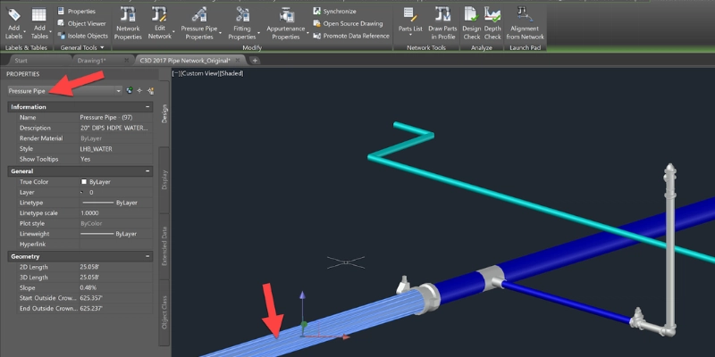This screenshot has width=715, height=357.
Task: Click Promote Data Reference
Action: coord(351,36)
